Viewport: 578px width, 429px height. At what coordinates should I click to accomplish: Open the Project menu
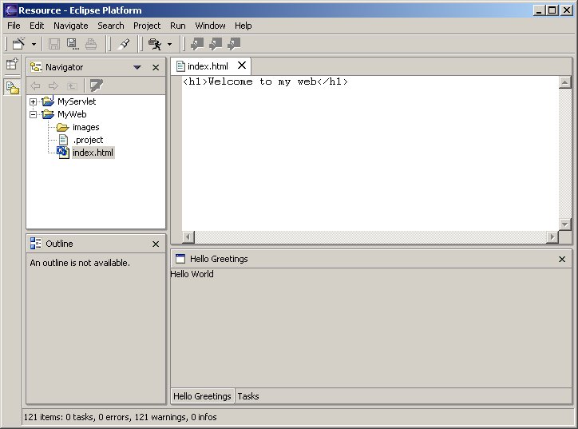147,26
